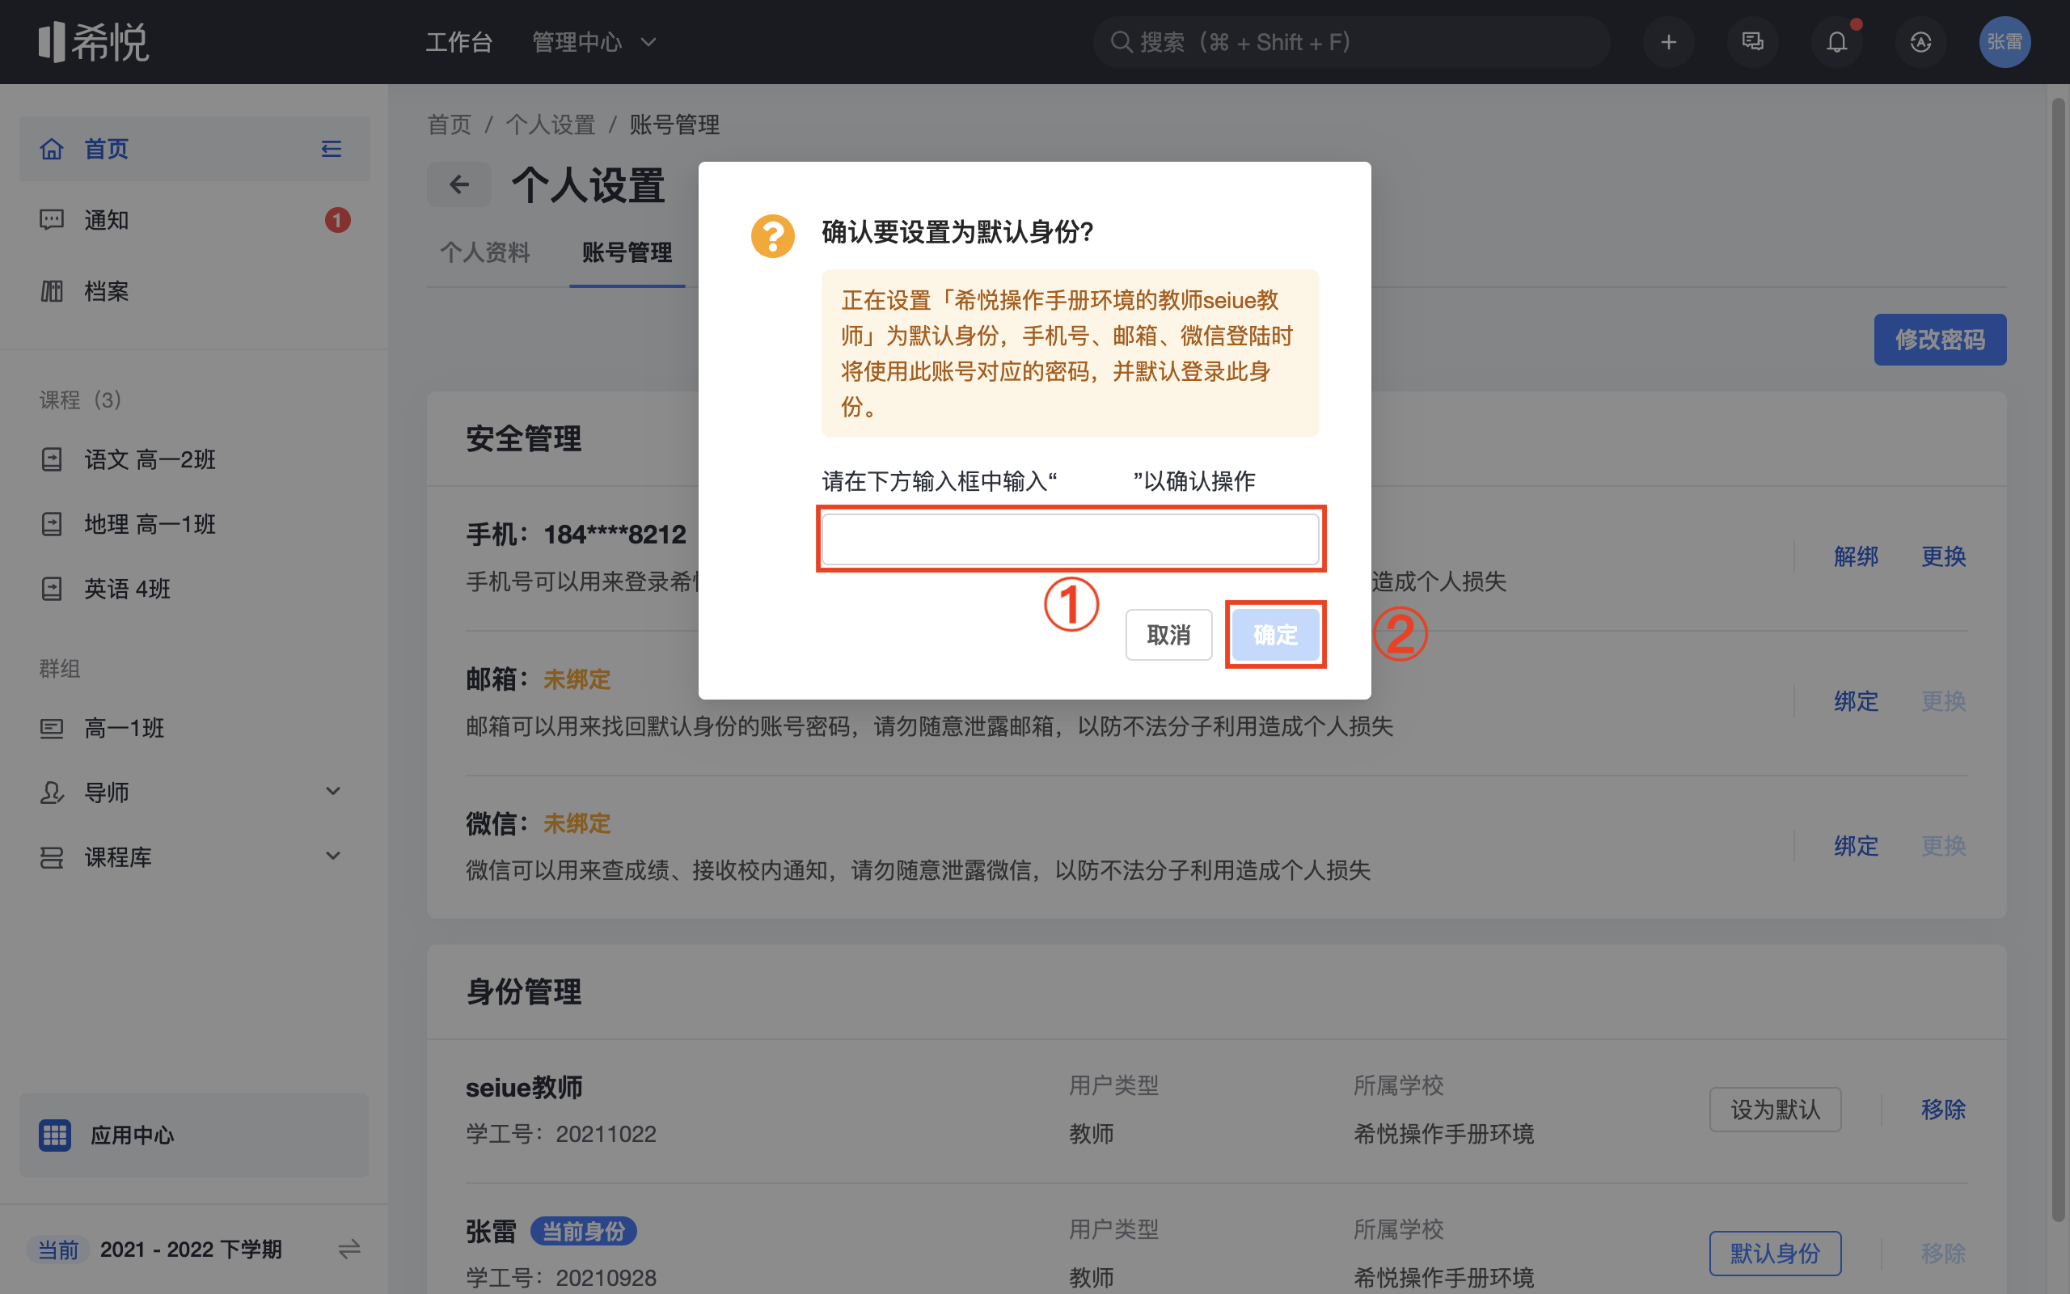The width and height of the screenshot is (2070, 1294).
Task: Click the 张雷 user avatar
Action: tap(2005, 42)
